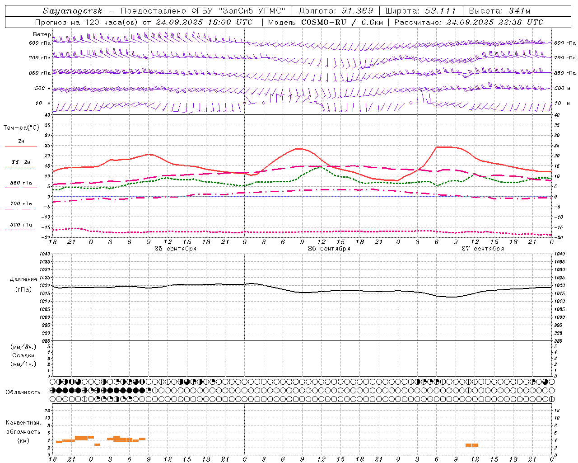Select the 26 сентября date marker
Screen dimensions: 578x463
[x=329, y=249]
